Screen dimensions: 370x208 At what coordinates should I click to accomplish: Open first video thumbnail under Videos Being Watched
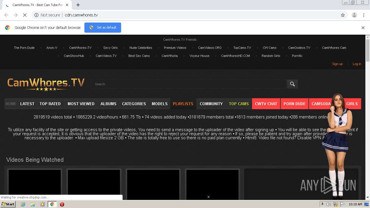35,184
